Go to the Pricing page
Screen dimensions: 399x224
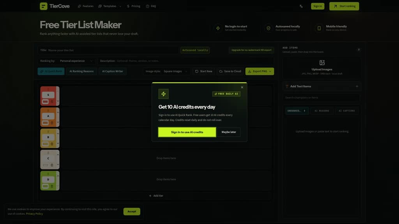tap(134, 6)
